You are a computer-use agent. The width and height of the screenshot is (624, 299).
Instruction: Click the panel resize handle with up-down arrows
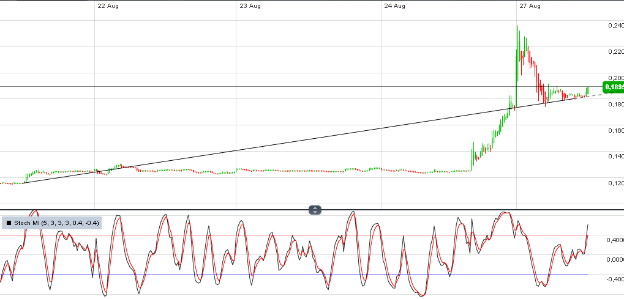point(315,210)
